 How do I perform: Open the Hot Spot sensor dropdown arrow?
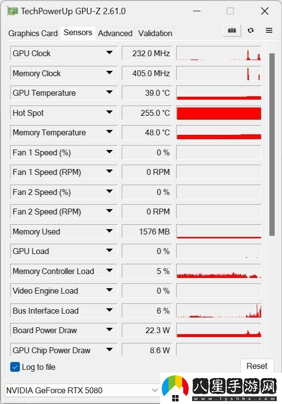109,112
